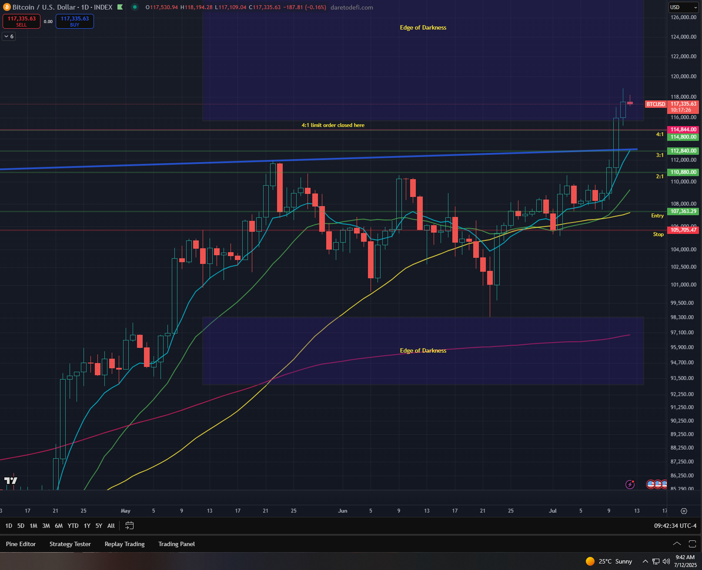Set the chart range to 1D
This screenshot has width=702, height=570.
click(9, 526)
